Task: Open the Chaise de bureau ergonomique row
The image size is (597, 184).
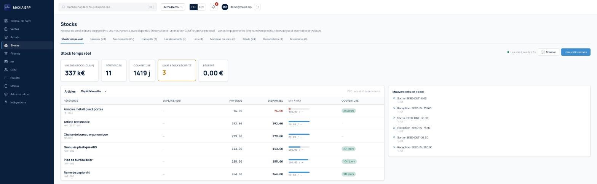Action: tap(222, 136)
